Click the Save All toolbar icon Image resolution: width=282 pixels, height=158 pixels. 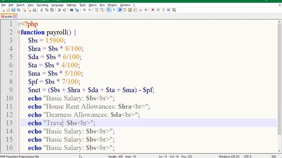pos(19,10)
